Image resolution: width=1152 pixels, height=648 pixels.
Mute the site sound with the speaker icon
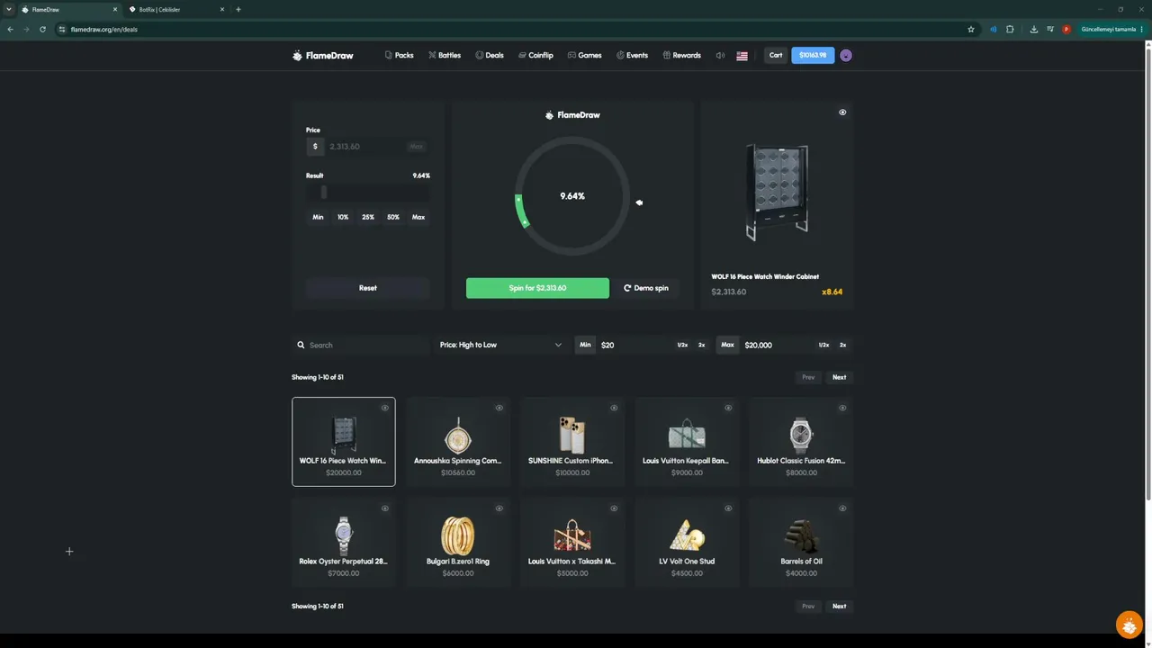(x=720, y=56)
